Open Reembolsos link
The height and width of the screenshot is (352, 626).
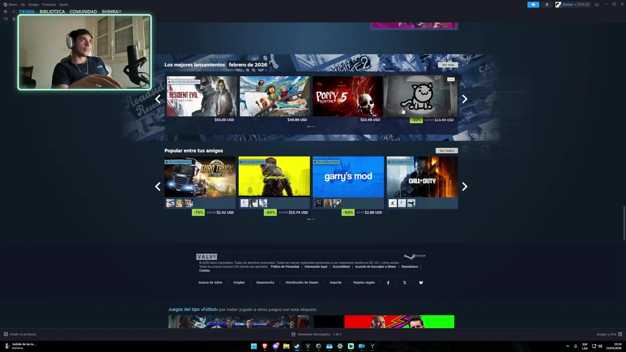click(x=410, y=267)
